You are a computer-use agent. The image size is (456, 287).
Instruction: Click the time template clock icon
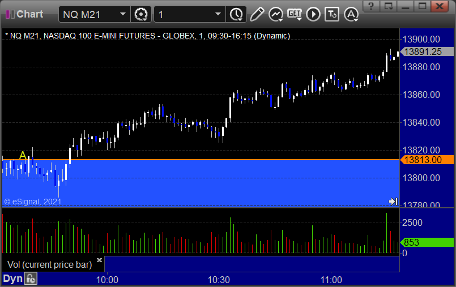click(x=236, y=14)
